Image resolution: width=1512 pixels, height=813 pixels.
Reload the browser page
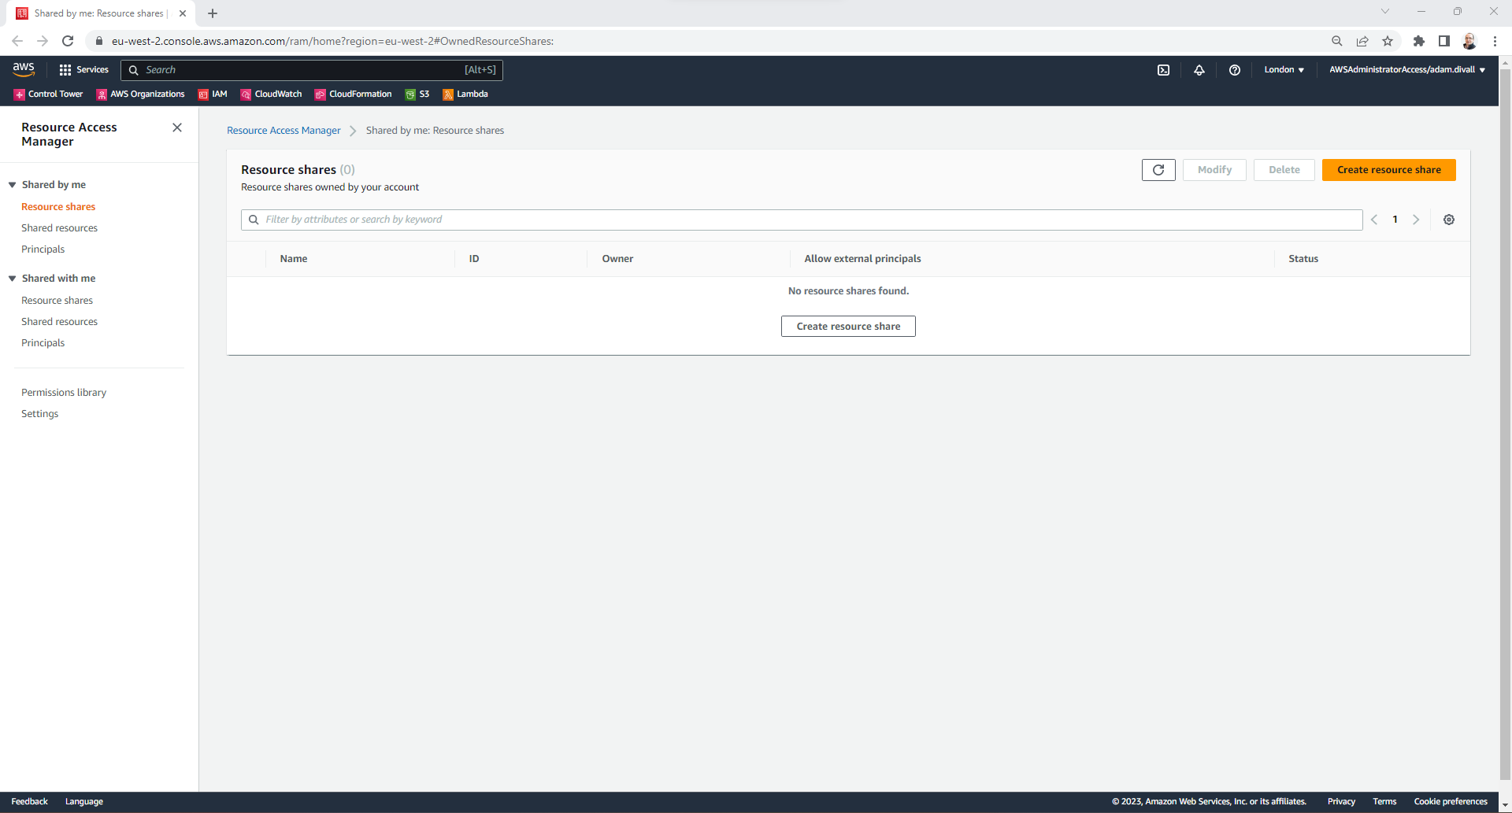pos(68,41)
